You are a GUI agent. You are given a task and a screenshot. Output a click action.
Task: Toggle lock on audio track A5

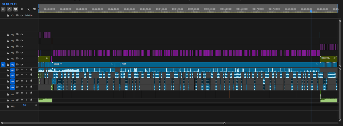click(x=8, y=94)
